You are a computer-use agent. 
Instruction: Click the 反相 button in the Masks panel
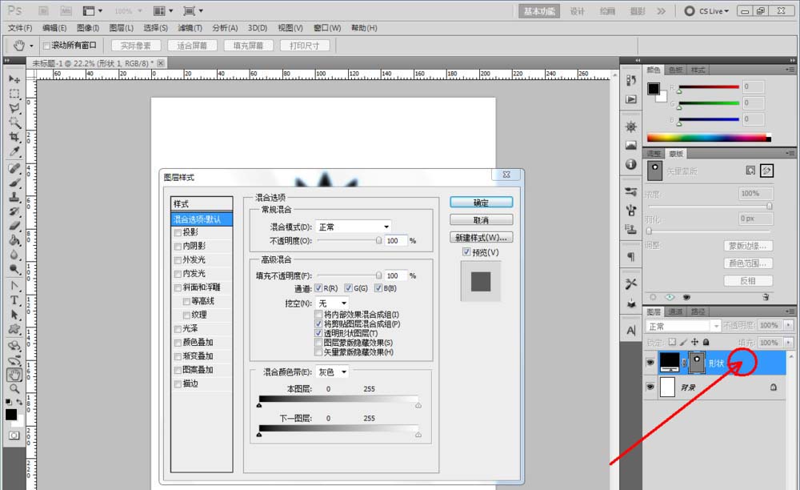point(748,280)
